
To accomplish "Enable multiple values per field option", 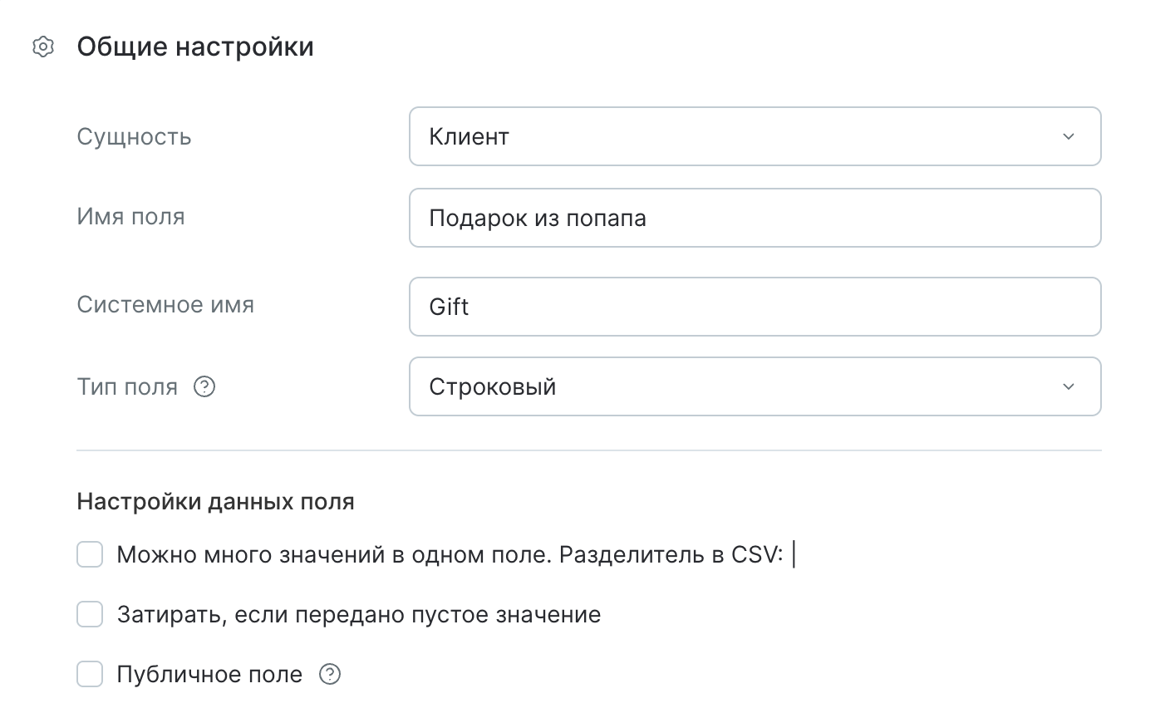I will tap(89, 554).
